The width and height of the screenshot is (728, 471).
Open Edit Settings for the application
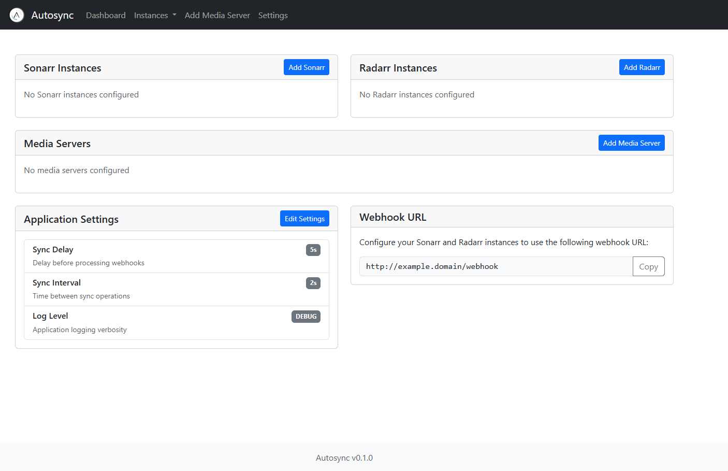coord(304,219)
